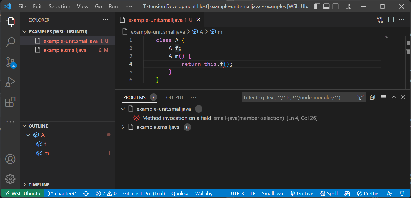Click the Open Changes compare icon in editor toolbar

[x=380, y=20]
